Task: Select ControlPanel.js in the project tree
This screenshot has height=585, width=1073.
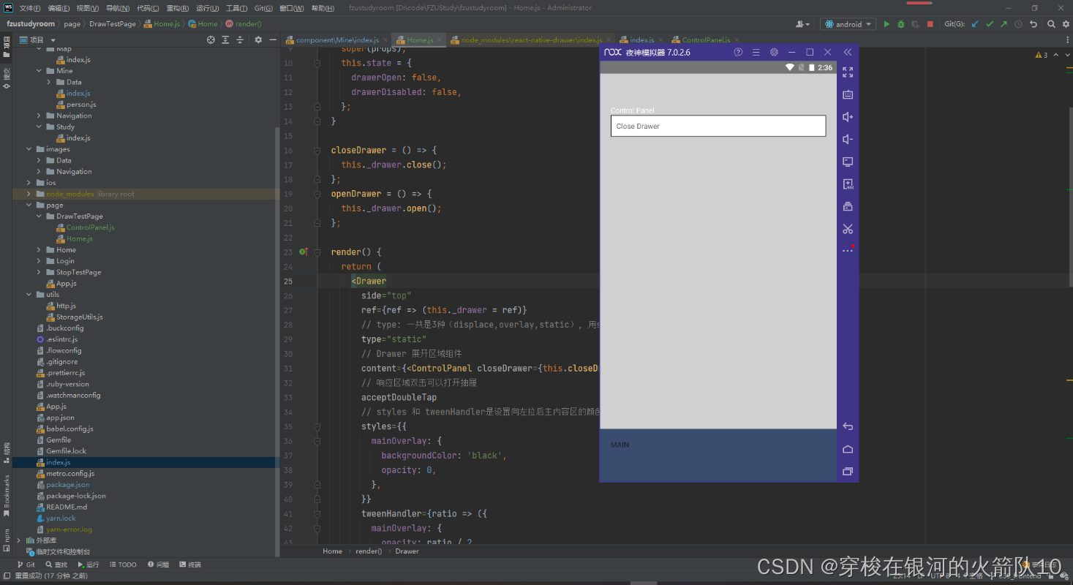Action: click(x=90, y=227)
